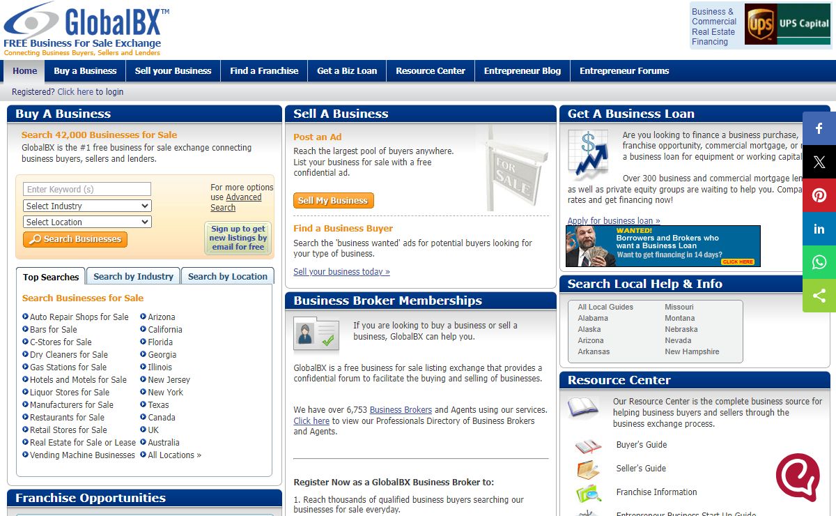Click the dollar chart loan icon

tap(589, 155)
